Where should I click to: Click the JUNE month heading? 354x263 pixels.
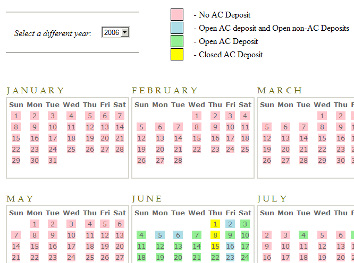[x=147, y=199]
